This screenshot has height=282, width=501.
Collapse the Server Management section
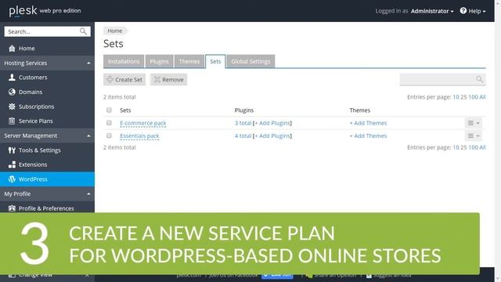tap(88, 136)
